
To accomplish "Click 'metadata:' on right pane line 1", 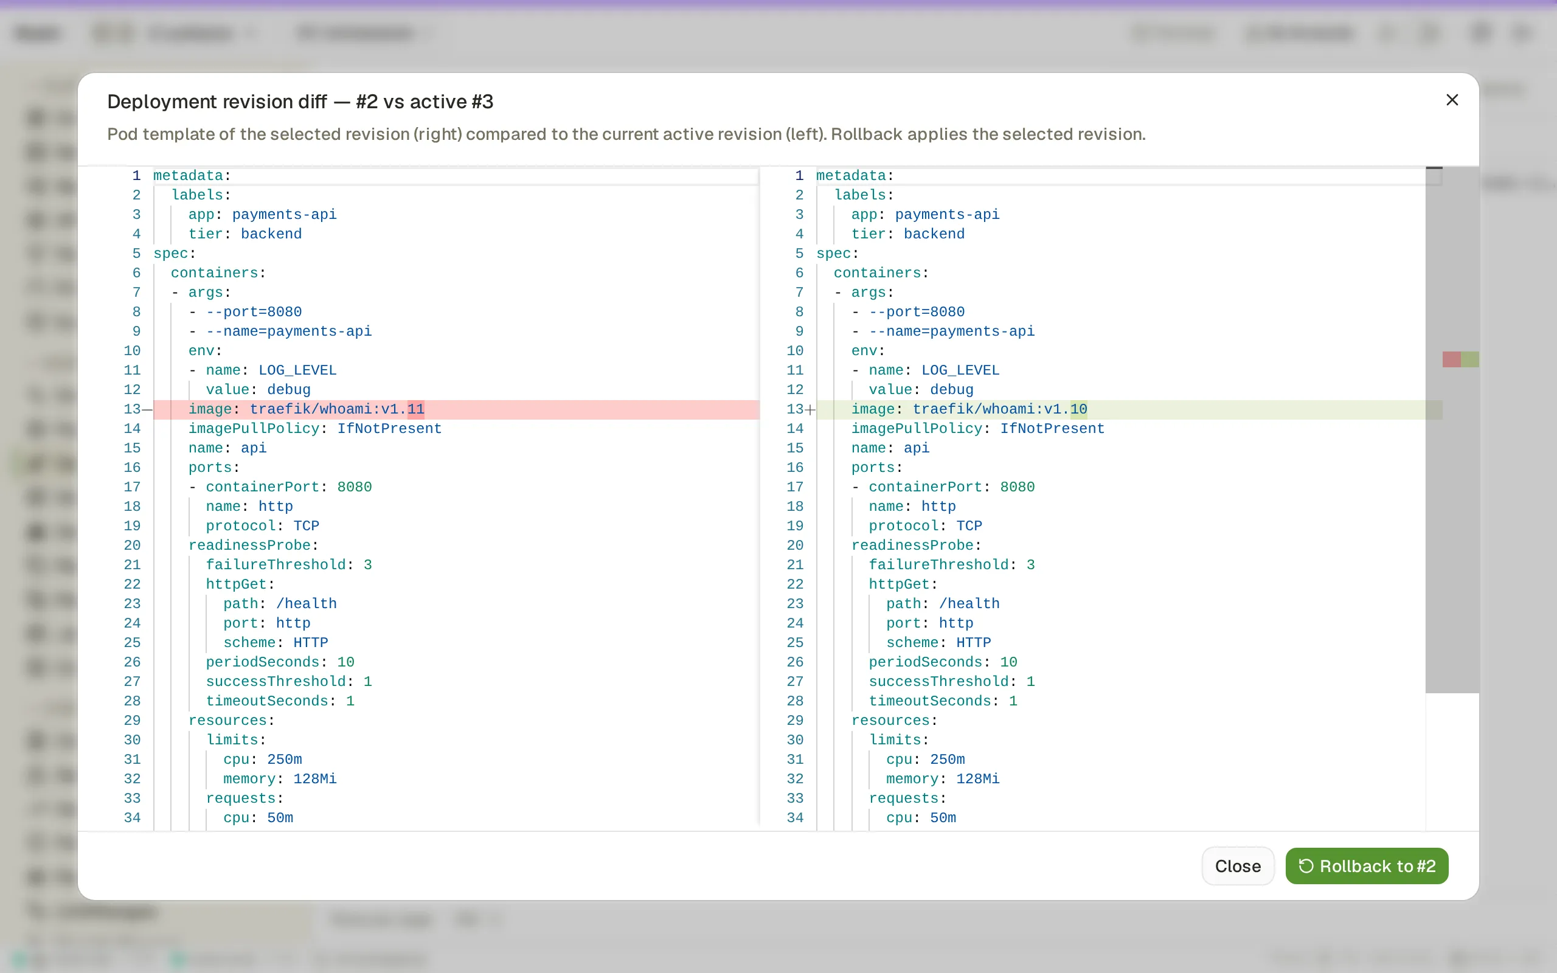I will click(855, 176).
